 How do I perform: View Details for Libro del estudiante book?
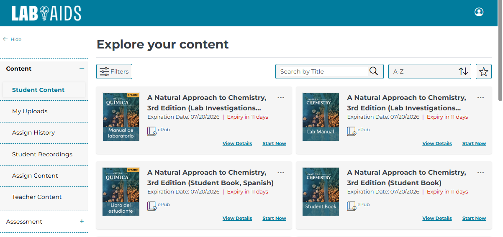tap(237, 218)
